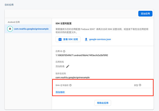Screen dimensions: 159x111
Task: Click the package name value com.noahliu.googlesigninexample
Action: coord(73,78)
